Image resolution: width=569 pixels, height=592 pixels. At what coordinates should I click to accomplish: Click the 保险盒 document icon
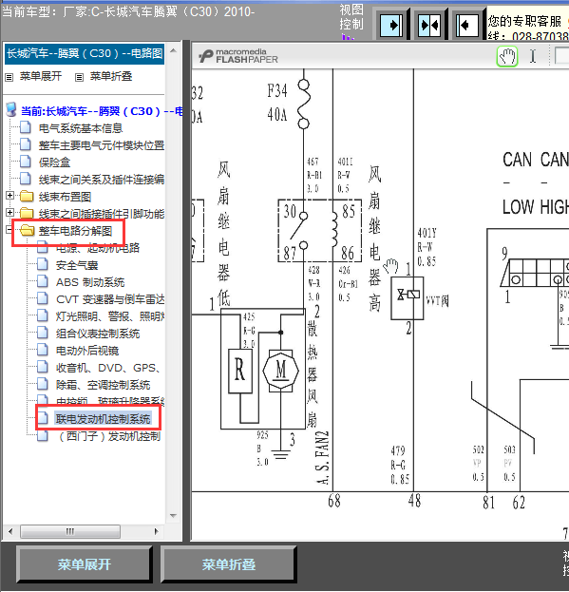point(26,162)
